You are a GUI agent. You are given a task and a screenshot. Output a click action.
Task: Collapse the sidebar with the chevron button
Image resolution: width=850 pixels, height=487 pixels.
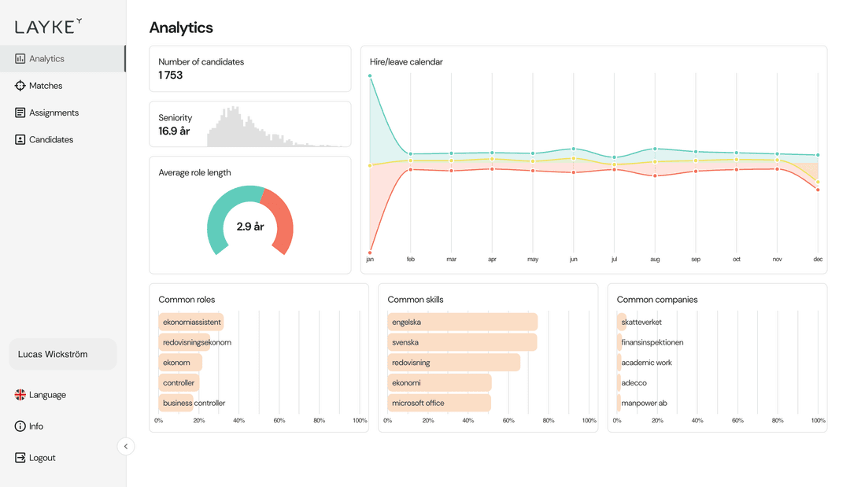pos(126,446)
